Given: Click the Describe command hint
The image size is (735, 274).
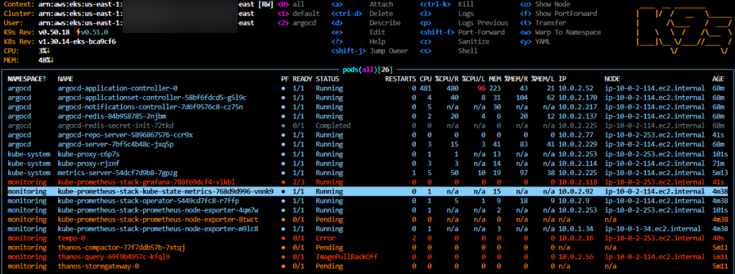Looking at the screenshot, I should 366,22.
